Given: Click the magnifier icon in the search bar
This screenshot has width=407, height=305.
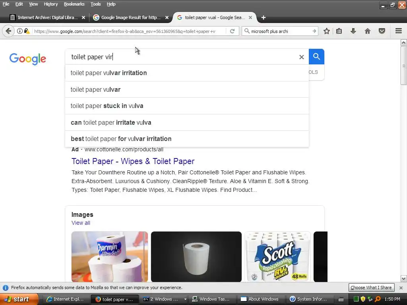Looking at the screenshot, I should [x=247, y=31].
